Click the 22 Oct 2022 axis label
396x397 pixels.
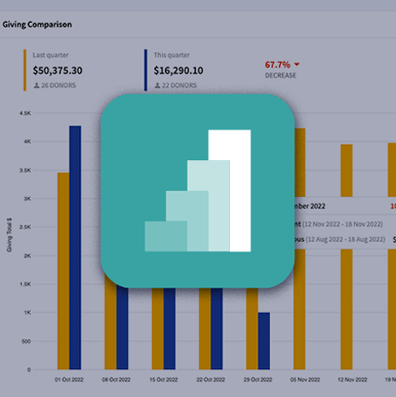tap(210, 380)
